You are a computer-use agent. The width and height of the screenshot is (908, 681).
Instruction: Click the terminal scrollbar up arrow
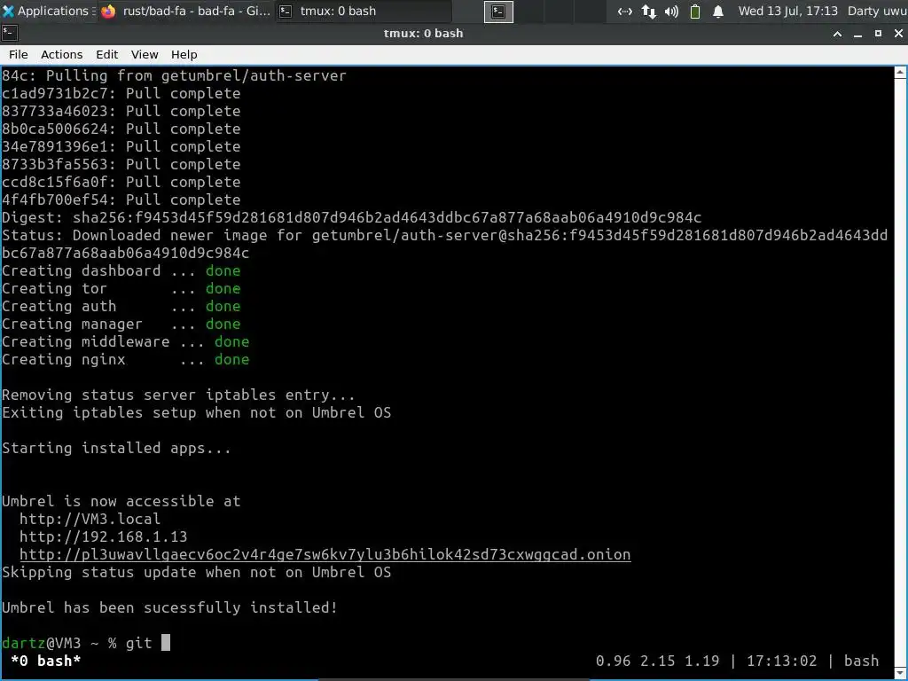pyautogui.click(x=901, y=73)
